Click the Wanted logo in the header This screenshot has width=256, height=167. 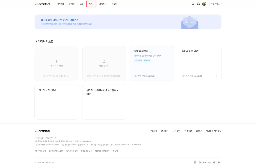[42, 4]
